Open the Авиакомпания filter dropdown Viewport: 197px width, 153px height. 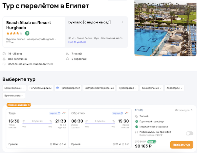(x=151, y=88)
